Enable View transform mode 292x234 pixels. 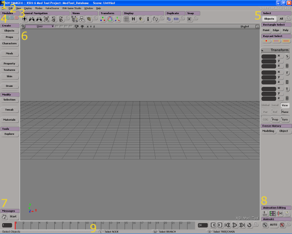tap(285, 106)
